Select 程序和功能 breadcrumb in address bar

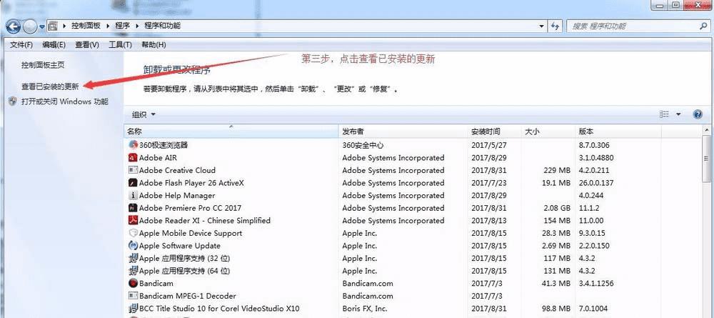pos(163,26)
